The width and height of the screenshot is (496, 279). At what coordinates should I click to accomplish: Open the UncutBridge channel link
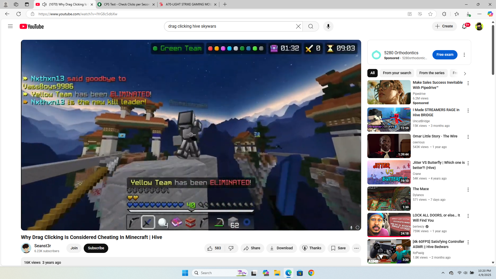[x=421, y=121]
